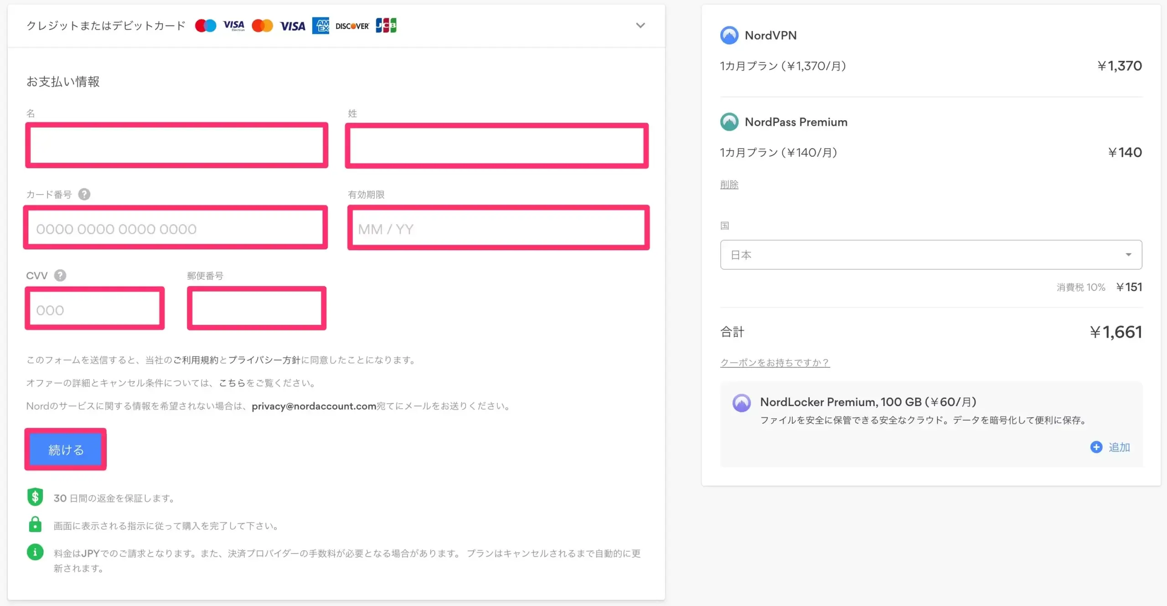Image resolution: width=1167 pixels, height=606 pixels.
Task: Click the 合計 total label
Action: pyautogui.click(x=732, y=332)
